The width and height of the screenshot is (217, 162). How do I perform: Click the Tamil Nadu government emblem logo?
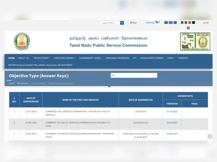(22, 41)
